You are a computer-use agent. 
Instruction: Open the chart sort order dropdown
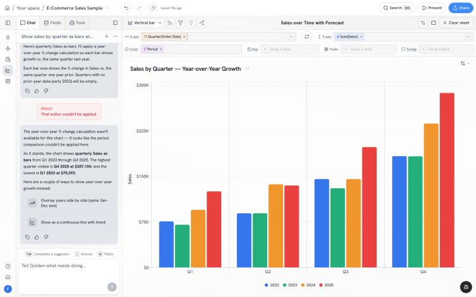click(x=465, y=64)
